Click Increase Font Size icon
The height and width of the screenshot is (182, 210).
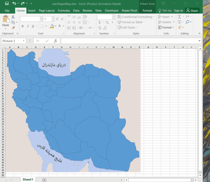click(57, 19)
